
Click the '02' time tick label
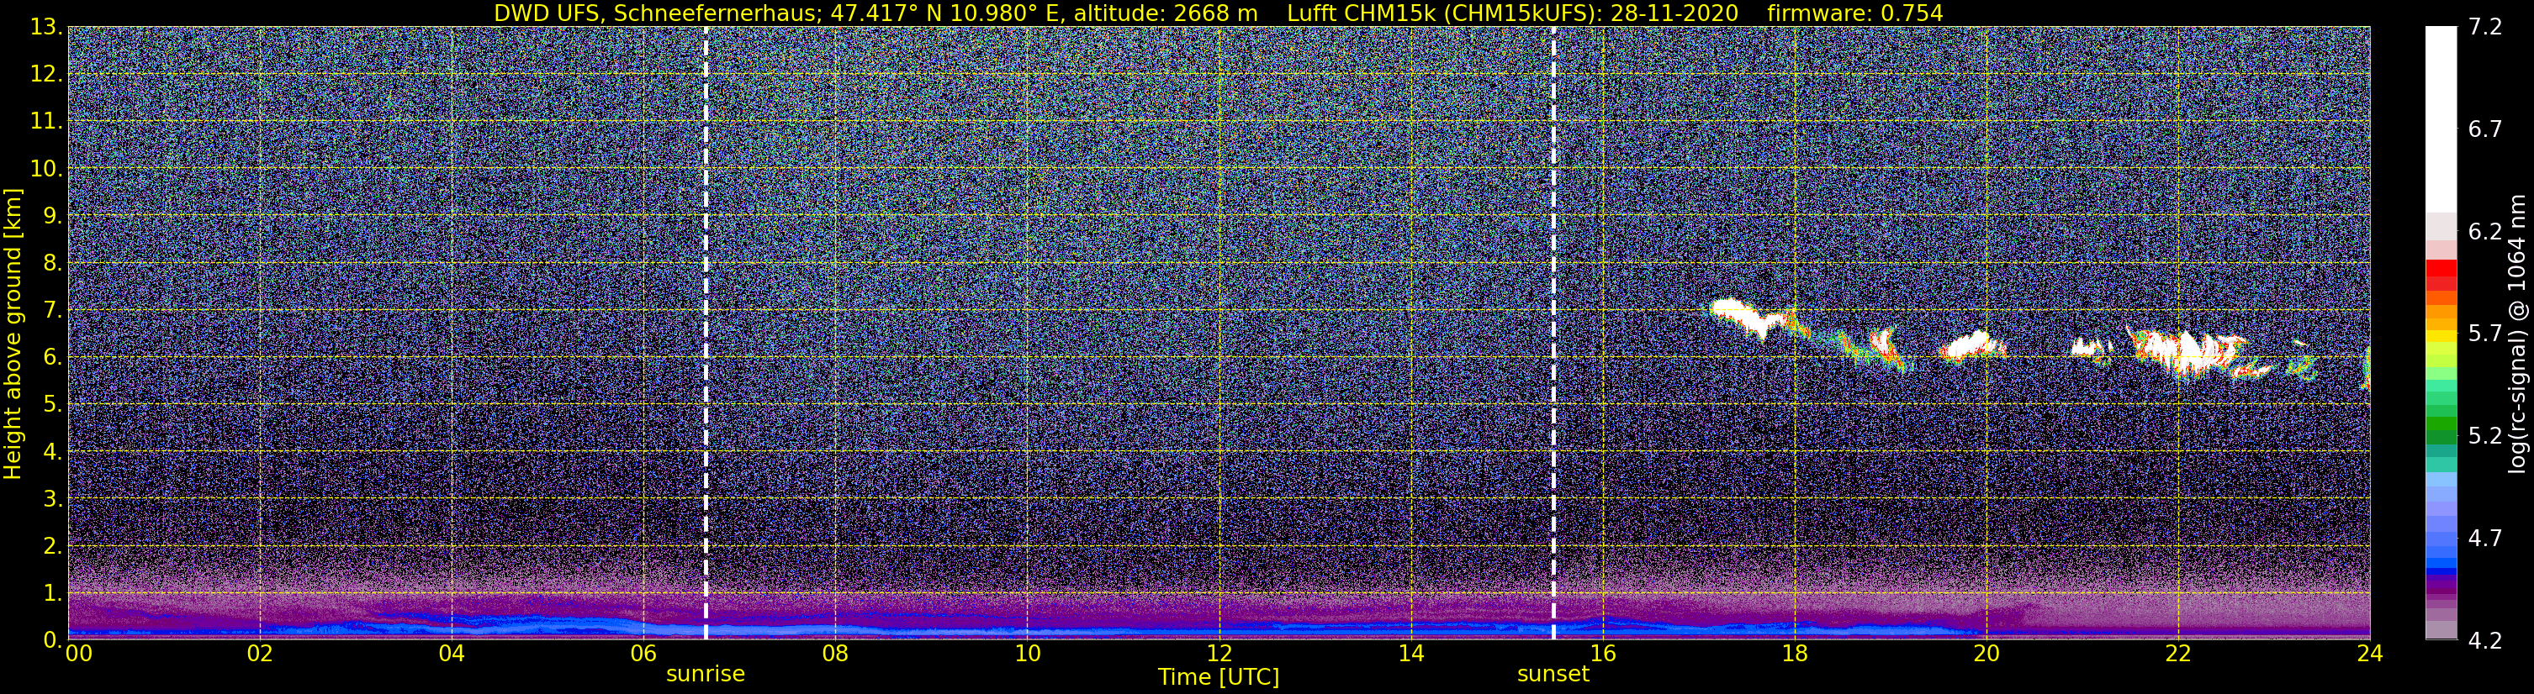[x=260, y=654]
